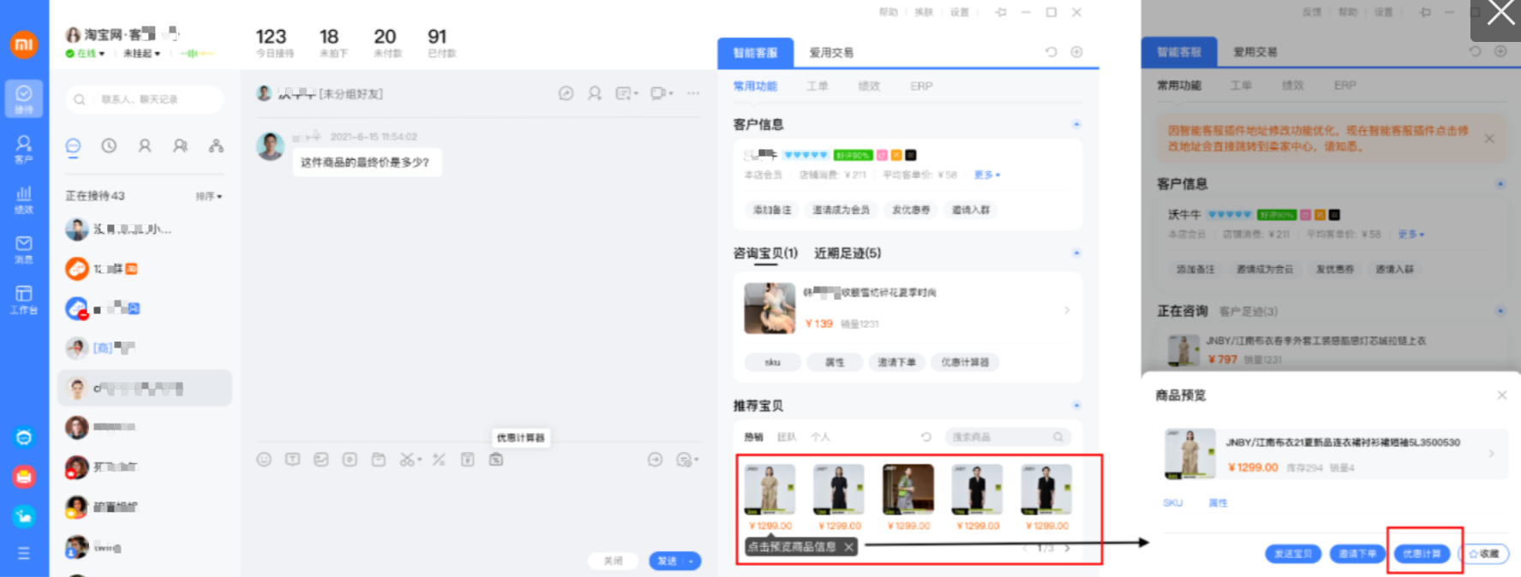Open the 优惠计算器 calculator icon in toolbar
Screen dimensions: 1521x577
[x=496, y=460]
